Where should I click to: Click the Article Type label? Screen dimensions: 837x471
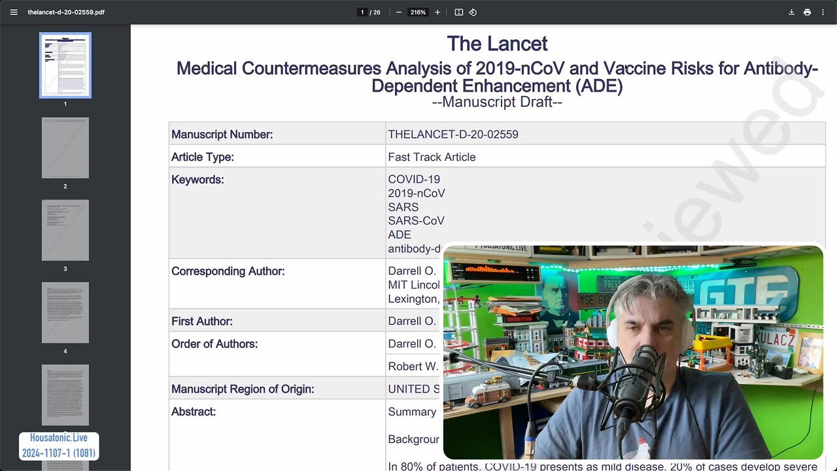tap(203, 157)
